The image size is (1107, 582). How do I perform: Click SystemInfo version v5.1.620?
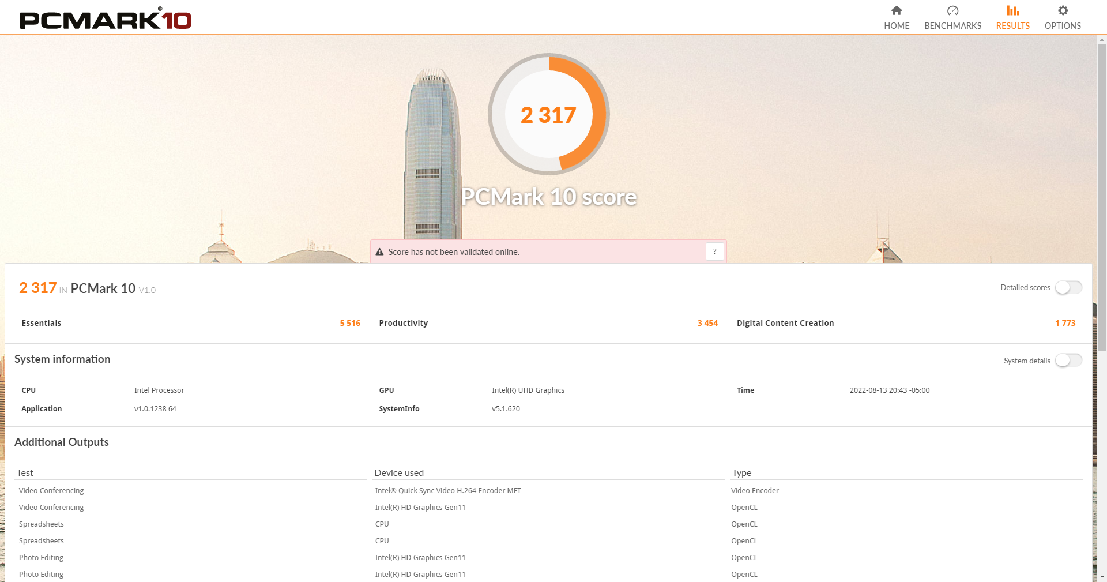coord(506,409)
